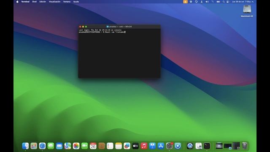Open the Messages app in the Dock
Viewport: 270px width, 152px height.
click(x=51, y=146)
